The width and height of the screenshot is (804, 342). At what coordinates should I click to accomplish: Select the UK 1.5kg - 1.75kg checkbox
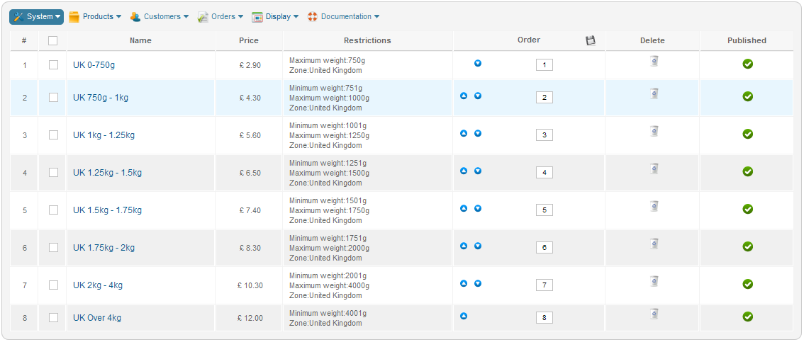tap(53, 210)
